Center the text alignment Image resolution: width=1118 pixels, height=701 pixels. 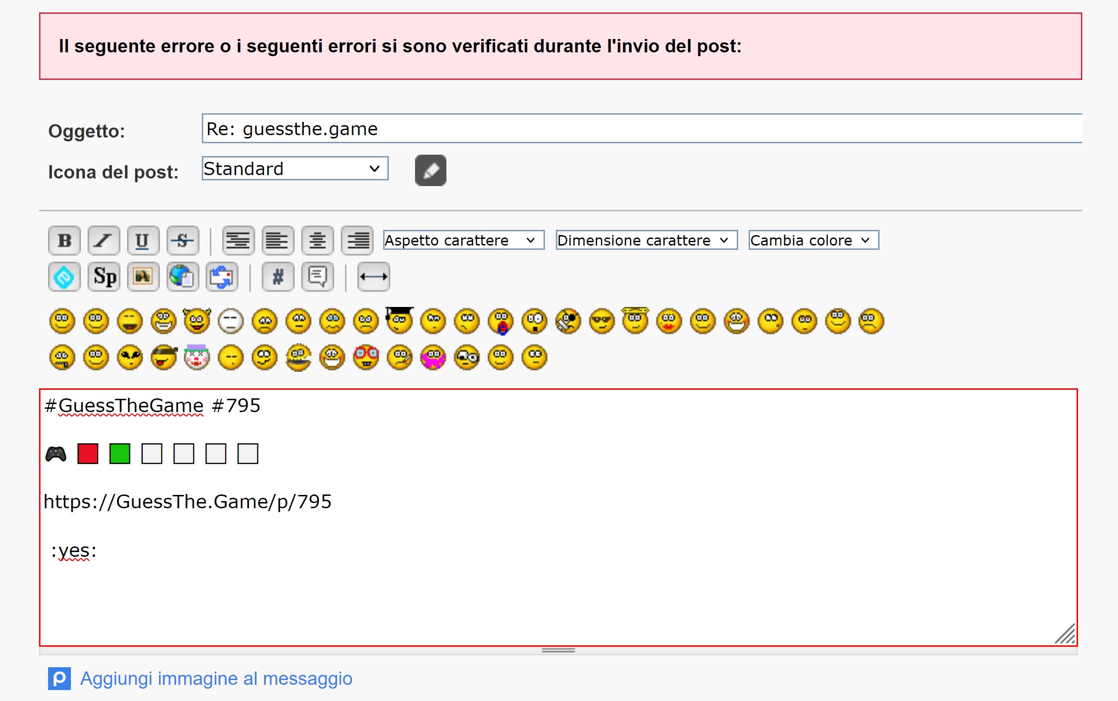coord(317,240)
